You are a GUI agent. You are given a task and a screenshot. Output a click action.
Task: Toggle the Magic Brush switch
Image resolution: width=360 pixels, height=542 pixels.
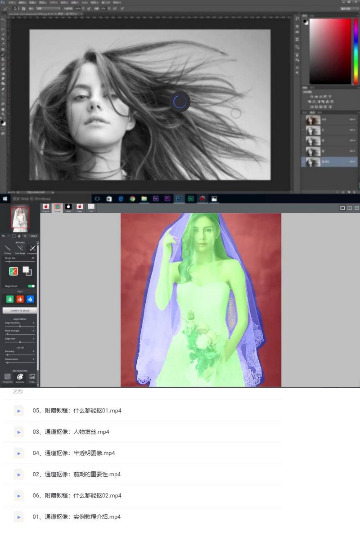(31, 286)
